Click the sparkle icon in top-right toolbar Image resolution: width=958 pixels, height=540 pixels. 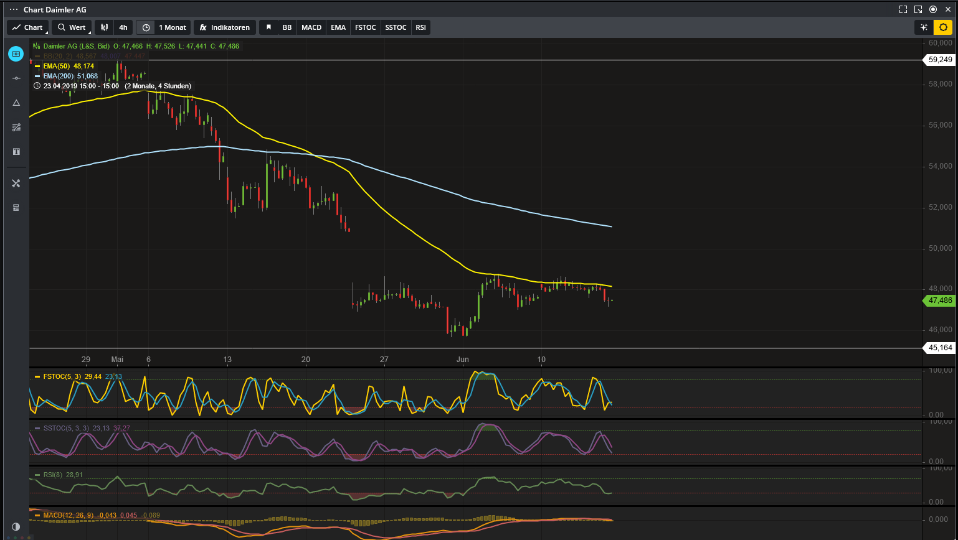pos(924,27)
